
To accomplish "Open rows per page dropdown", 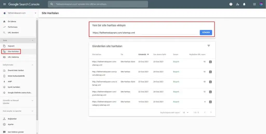I will [x=185, y=112].
